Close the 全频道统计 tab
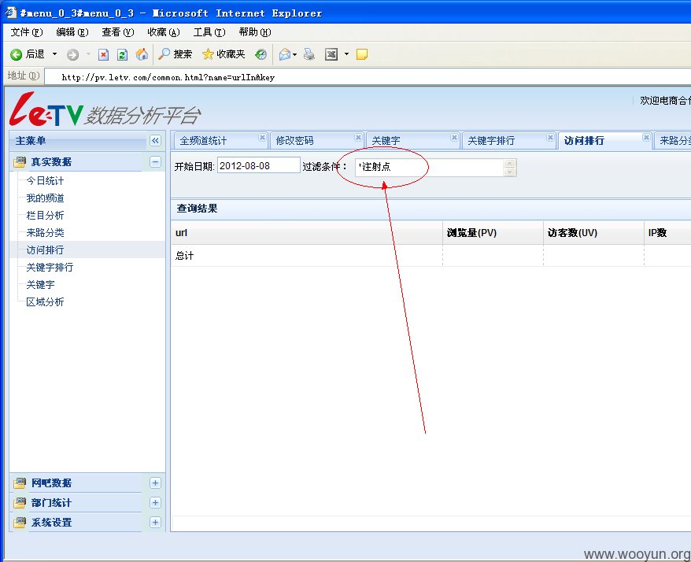 (262, 138)
